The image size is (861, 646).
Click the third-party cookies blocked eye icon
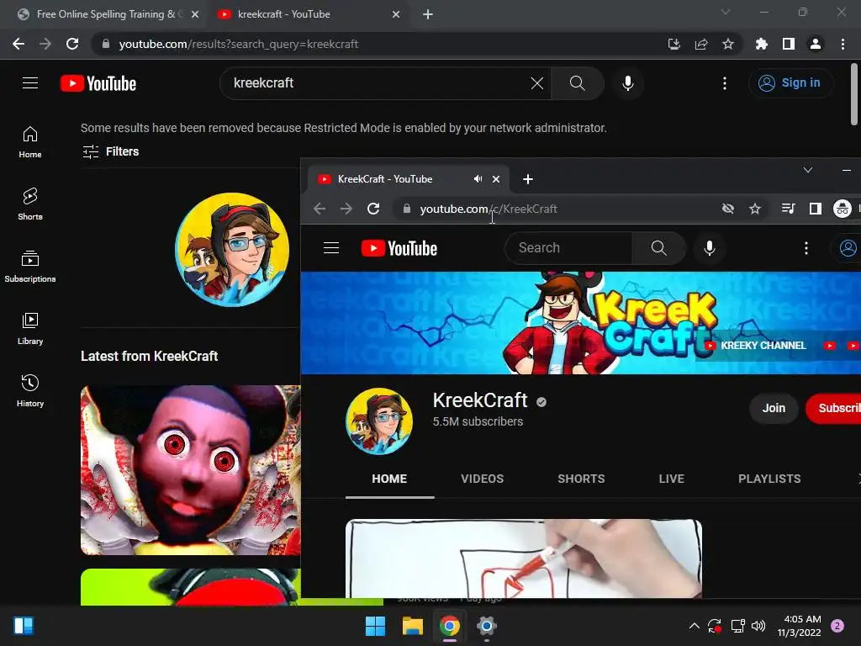[x=728, y=209]
